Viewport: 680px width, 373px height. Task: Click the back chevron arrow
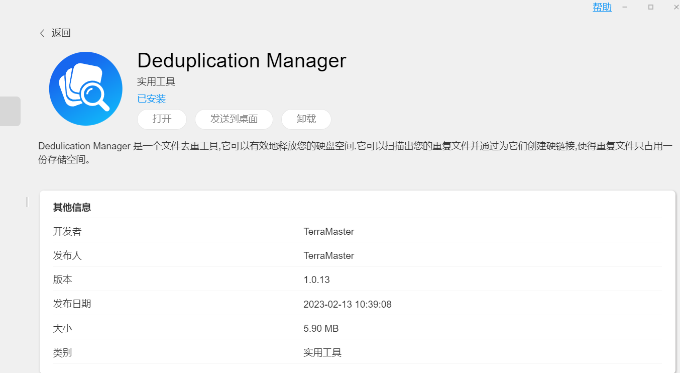42,33
